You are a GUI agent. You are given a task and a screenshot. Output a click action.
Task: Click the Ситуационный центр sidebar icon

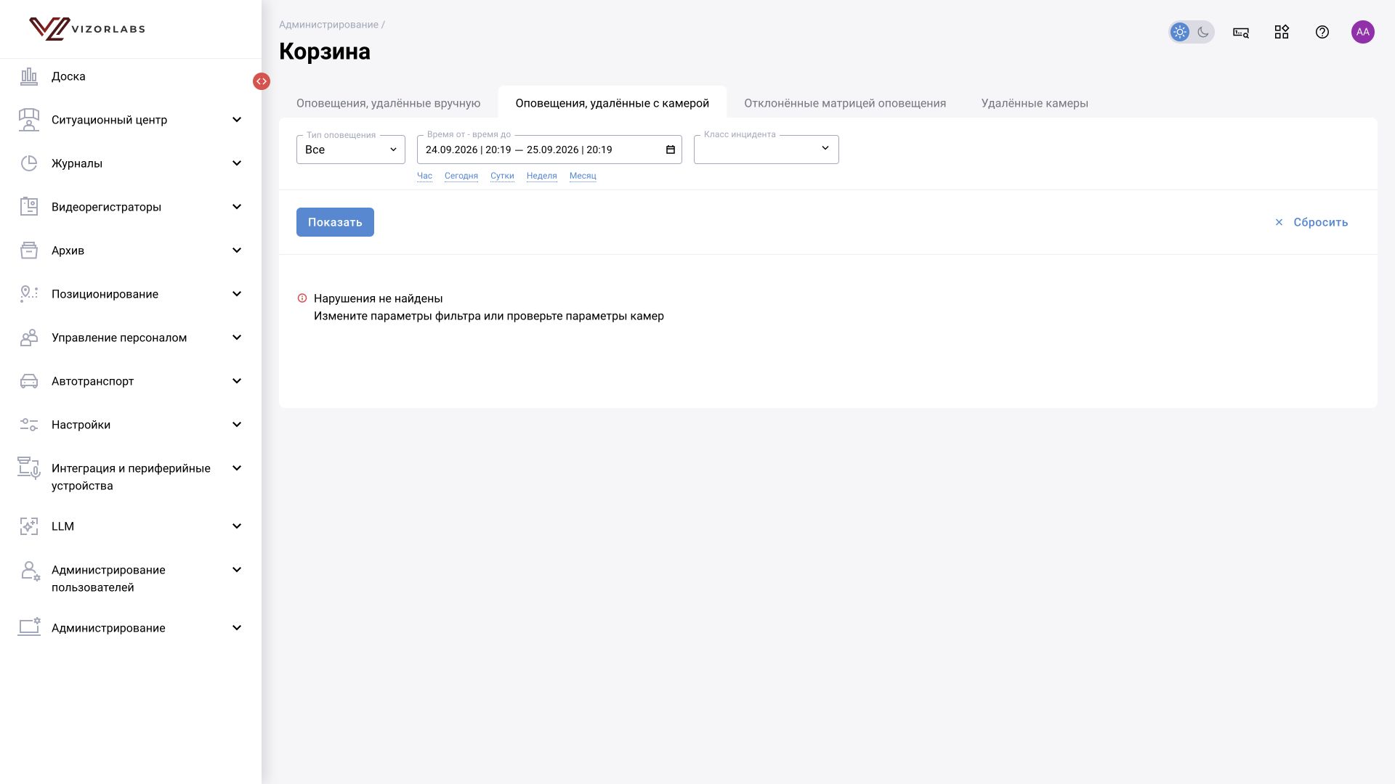tap(29, 120)
